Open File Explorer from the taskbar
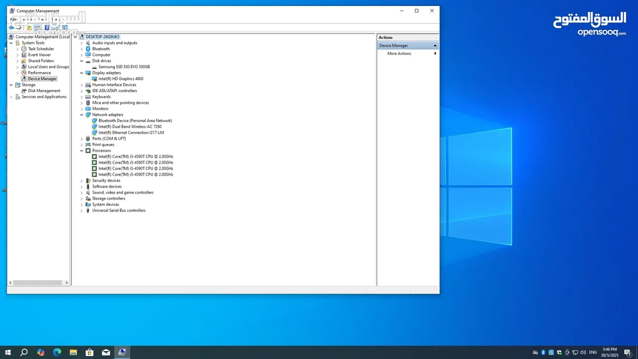 (x=73, y=353)
